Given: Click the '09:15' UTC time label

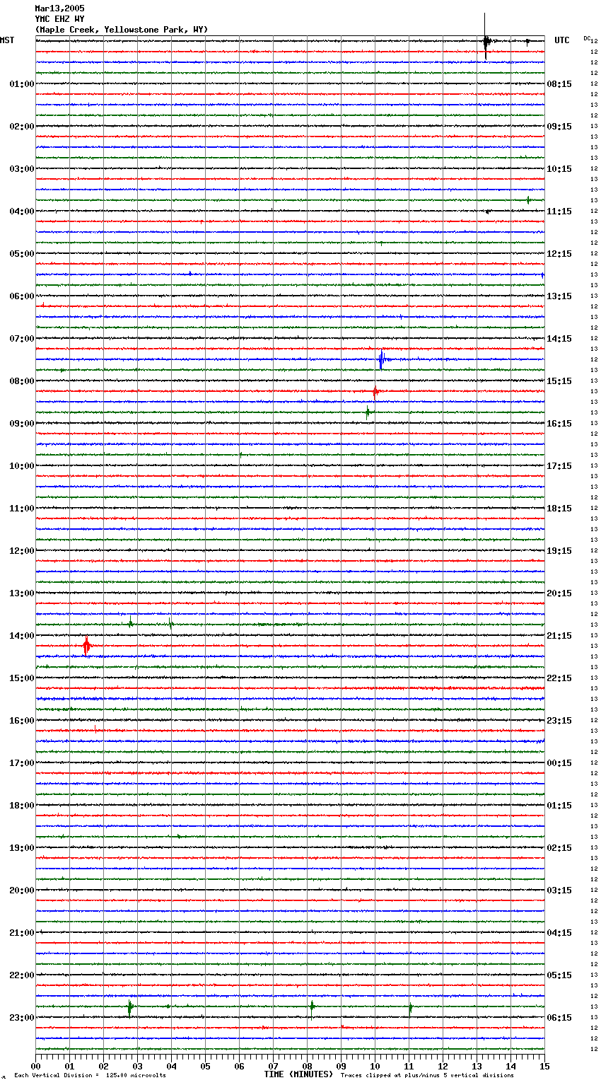Looking at the screenshot, I should point(559,127).
